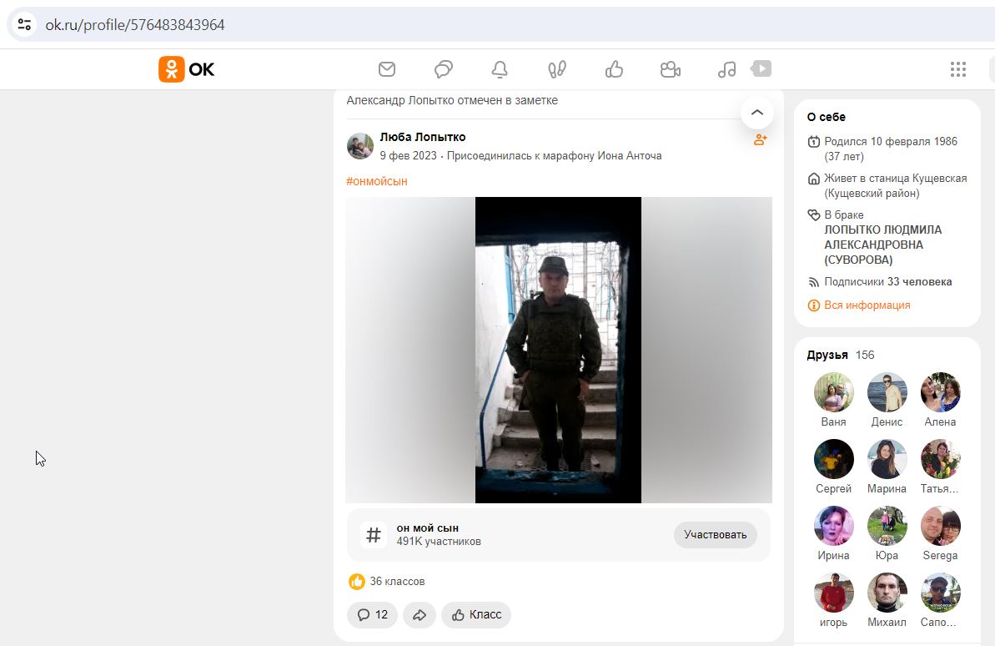This screenshot has height=646, width=995.
Task: Open spouse ЛОПЫТКО ЛЮДМИЛА АЛЕКСАНДРОВНА link
Action: click(882, 245)
